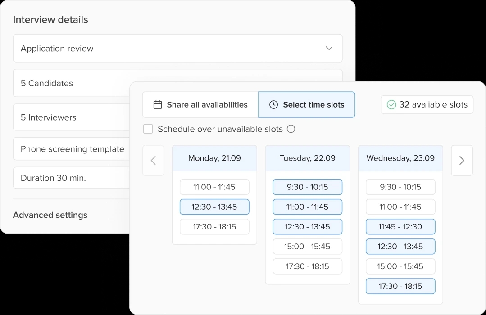Enable Schedule over unavailable slots checkbox
The height and width of the screenshot is (315, 486).
[148, 129]
